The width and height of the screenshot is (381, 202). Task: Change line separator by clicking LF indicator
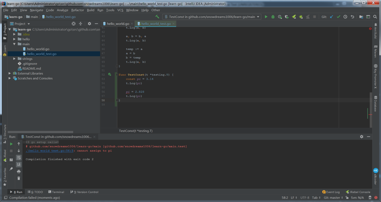click(293, 197)
